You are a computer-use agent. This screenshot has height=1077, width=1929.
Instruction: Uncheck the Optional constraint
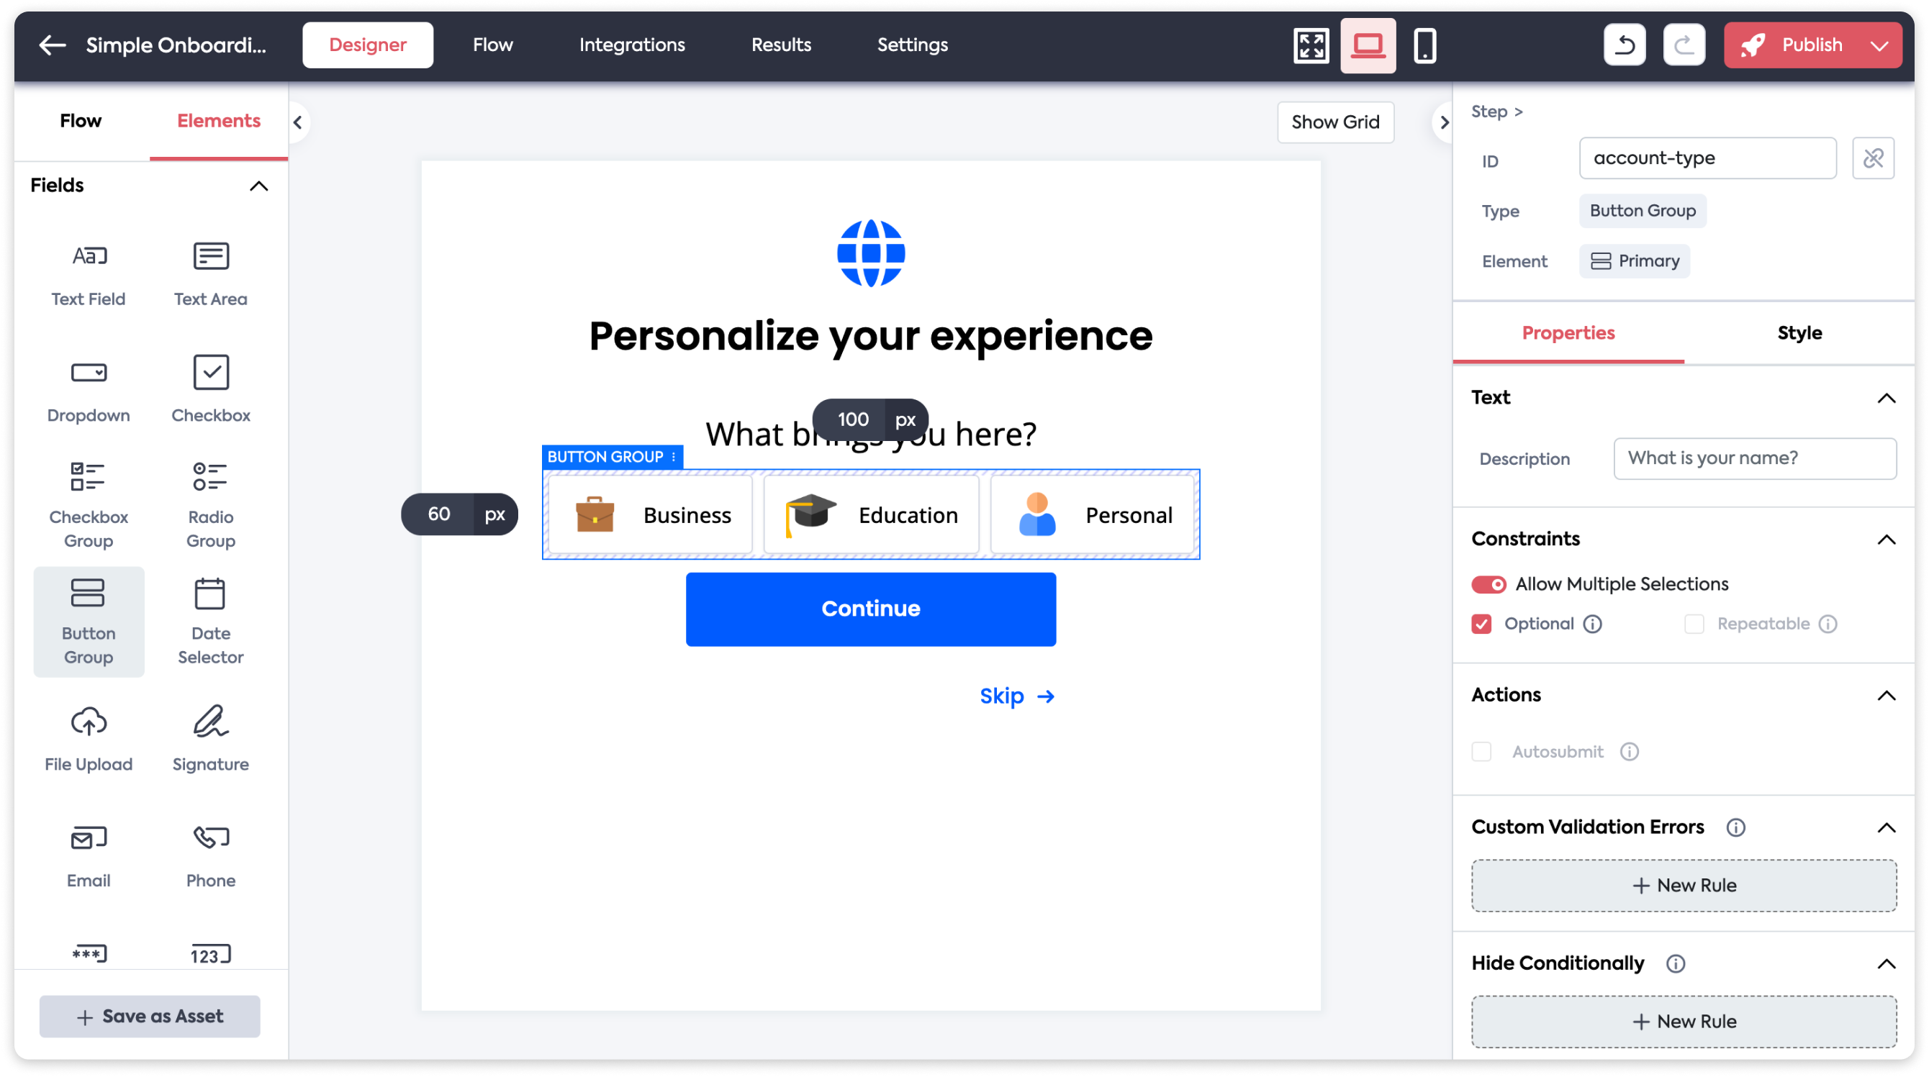pos(1481,624)
